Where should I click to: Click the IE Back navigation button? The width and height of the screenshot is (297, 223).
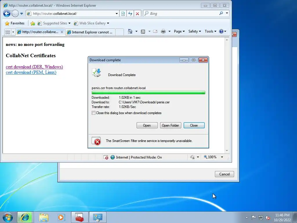7,13
